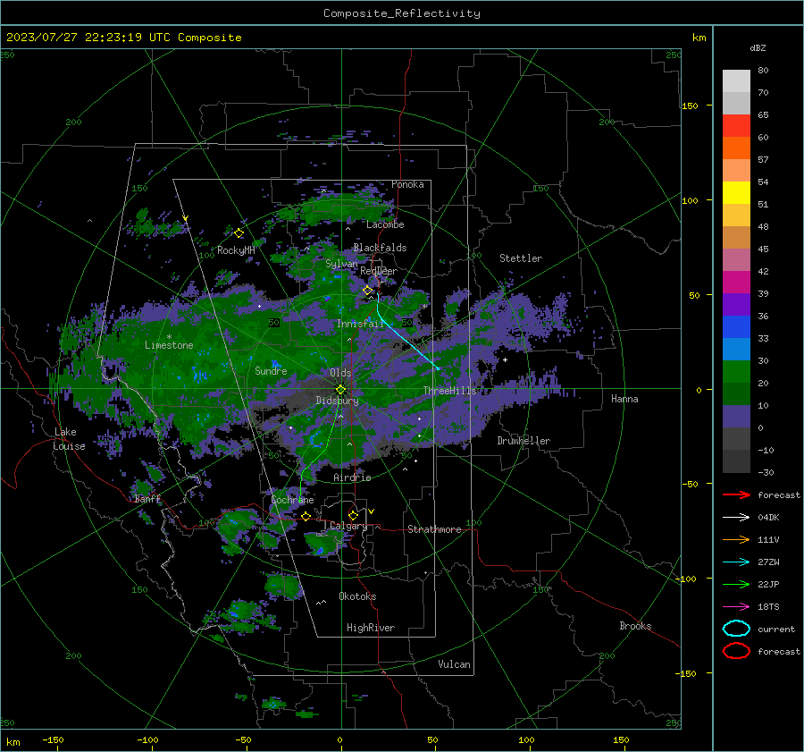Click the Didsbury label
This screenshot has height=752, width=804.
click(x=337, y=401)
